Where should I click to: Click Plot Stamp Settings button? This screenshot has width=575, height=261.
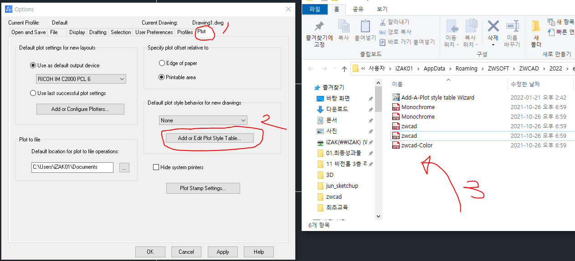point(203,188)
